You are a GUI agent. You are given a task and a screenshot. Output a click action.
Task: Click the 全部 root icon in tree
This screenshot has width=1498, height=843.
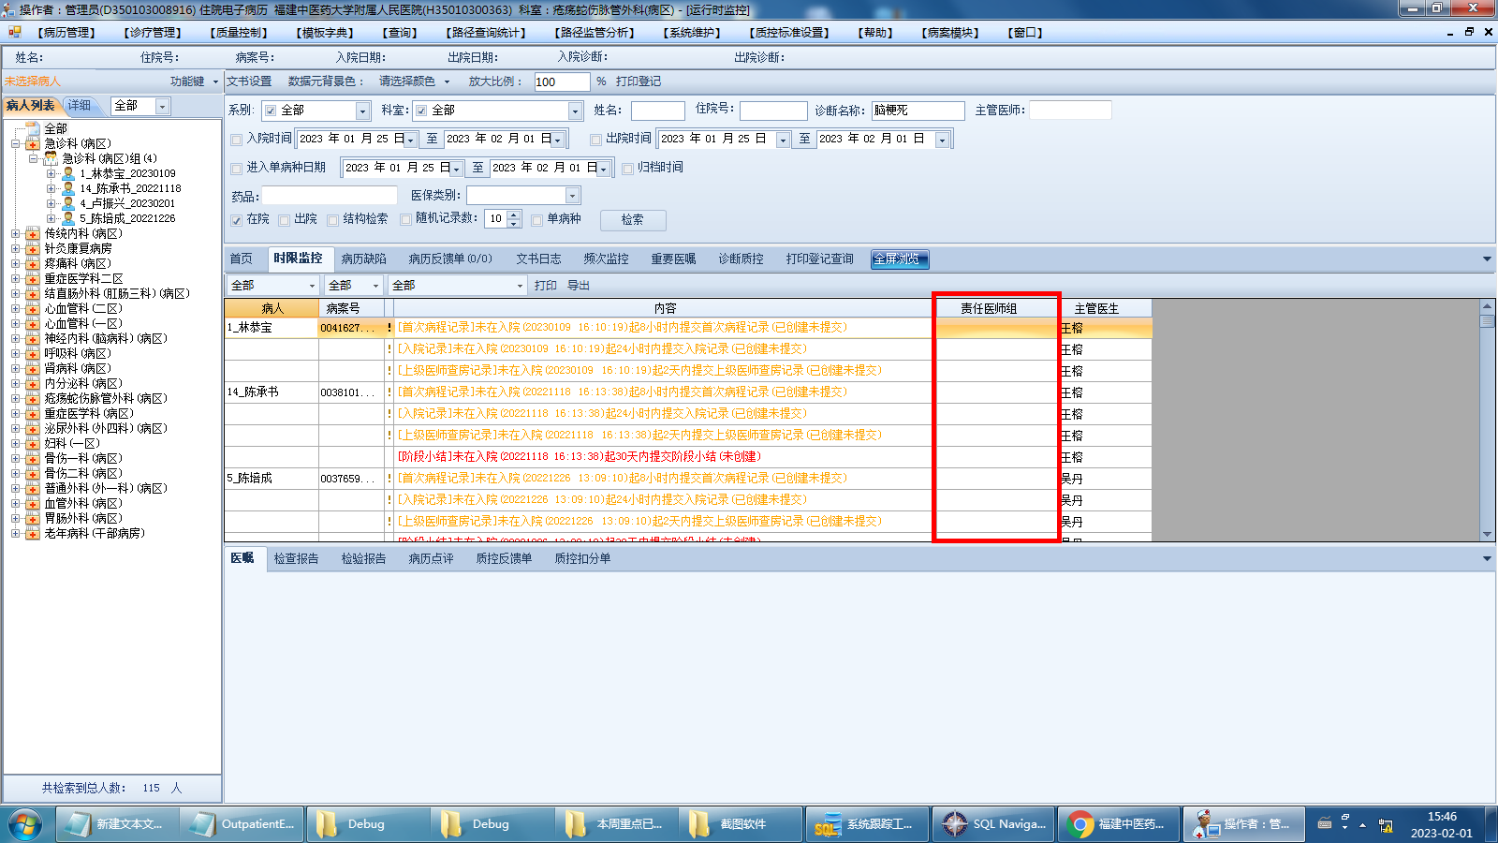(33, 129)
